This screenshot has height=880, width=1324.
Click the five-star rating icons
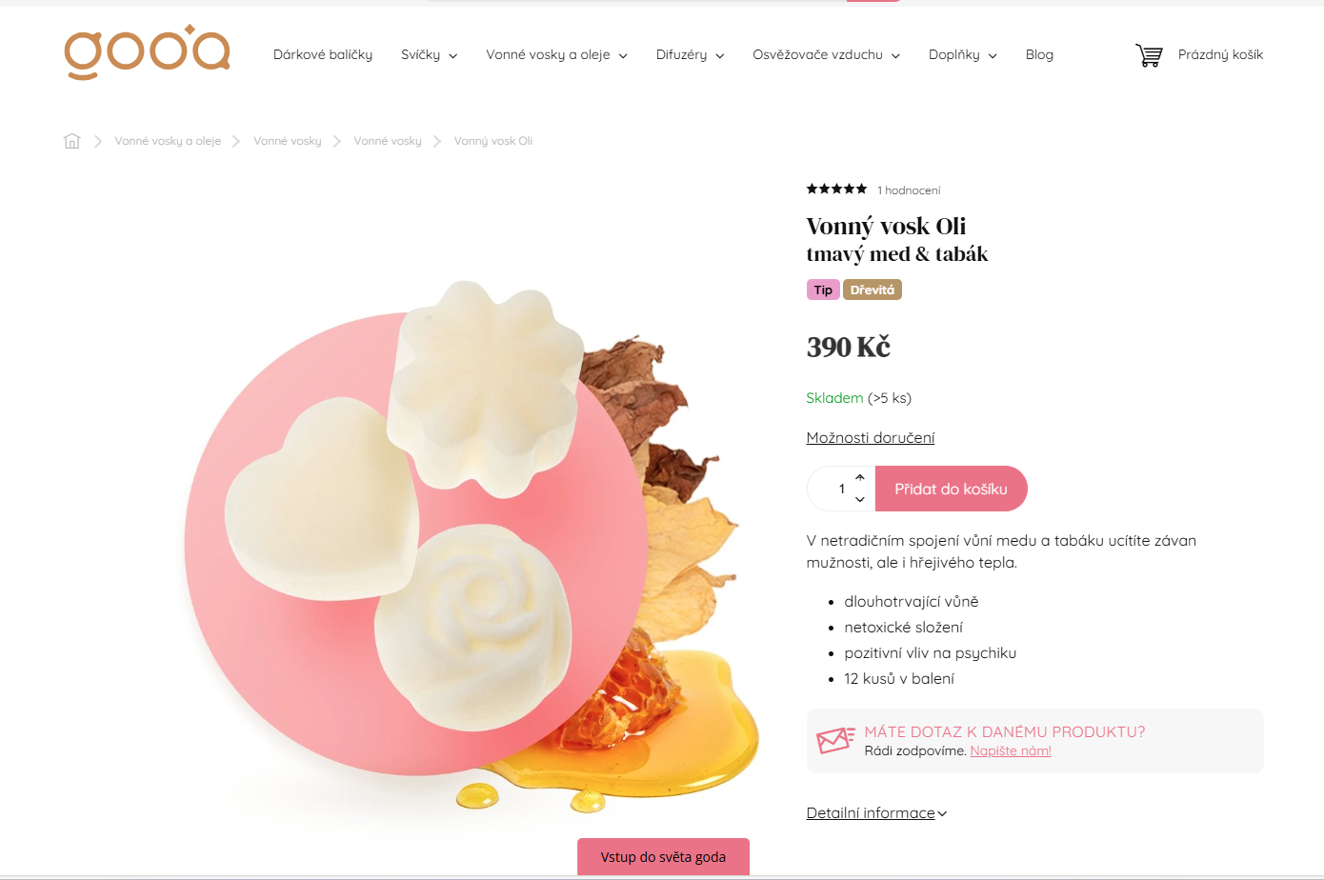coord(836,190)
